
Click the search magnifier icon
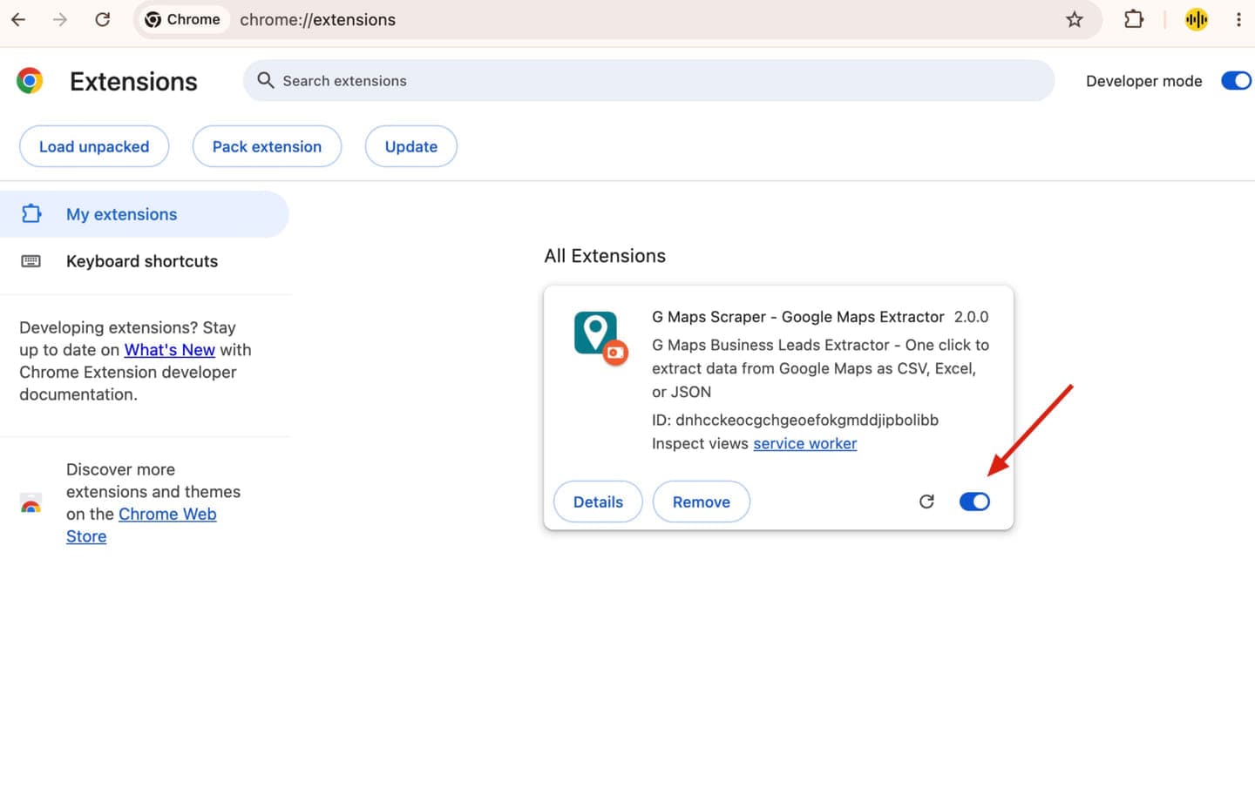(266, 80)
